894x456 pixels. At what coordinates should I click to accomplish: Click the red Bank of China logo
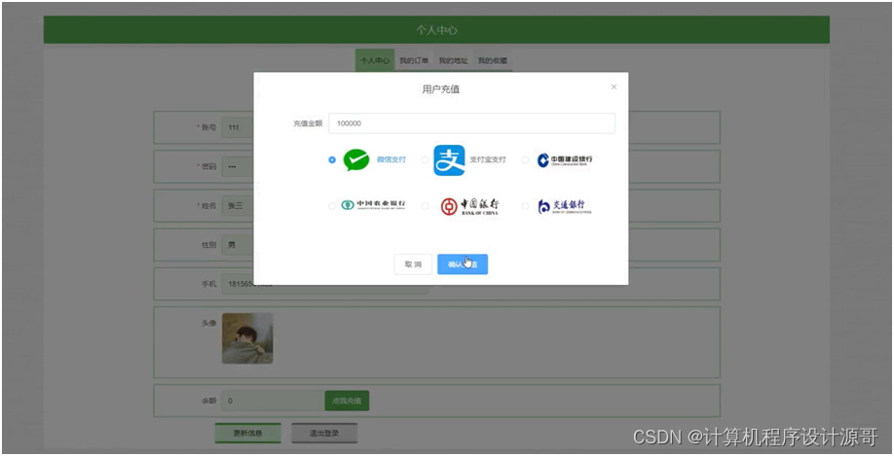pyautogui.click(x=469, y=206)
